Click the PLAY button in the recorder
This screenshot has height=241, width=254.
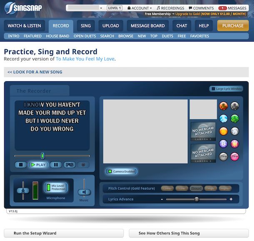[38, 165]
